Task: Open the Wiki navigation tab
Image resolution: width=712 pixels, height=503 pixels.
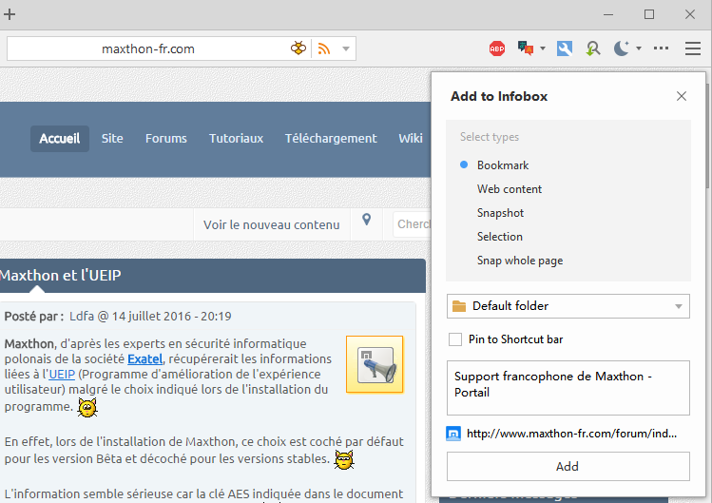Action: click(411, 139)
